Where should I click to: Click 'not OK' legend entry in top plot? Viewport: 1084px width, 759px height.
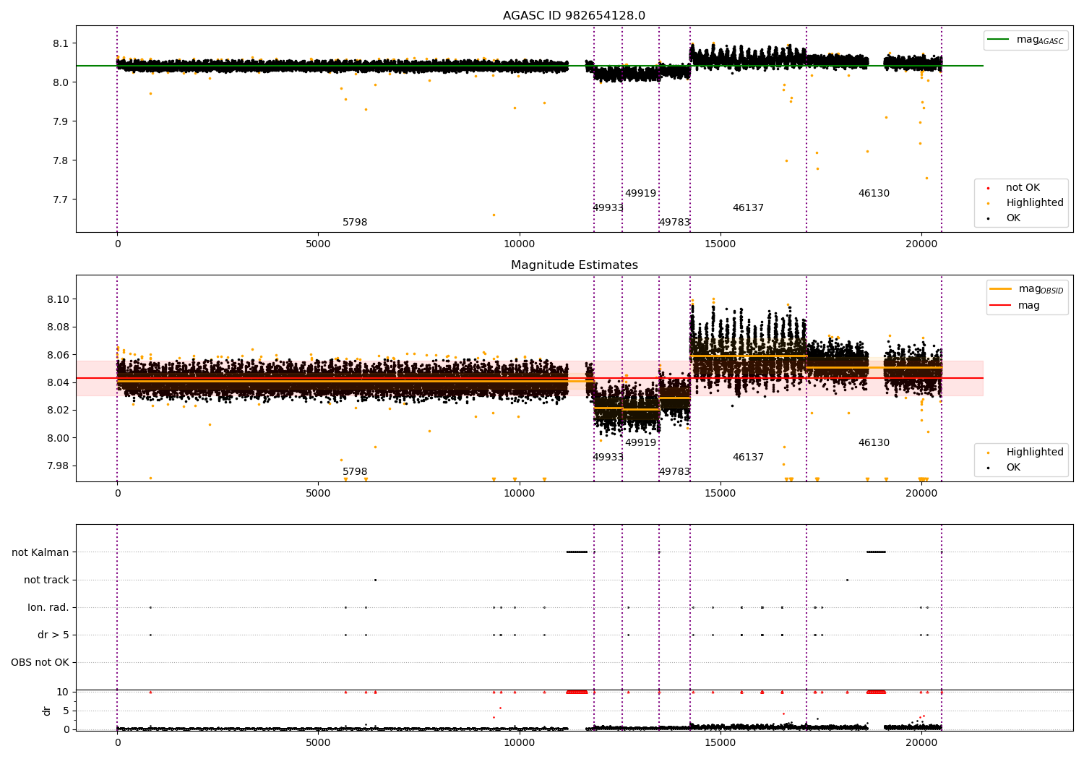[1014, 188]
